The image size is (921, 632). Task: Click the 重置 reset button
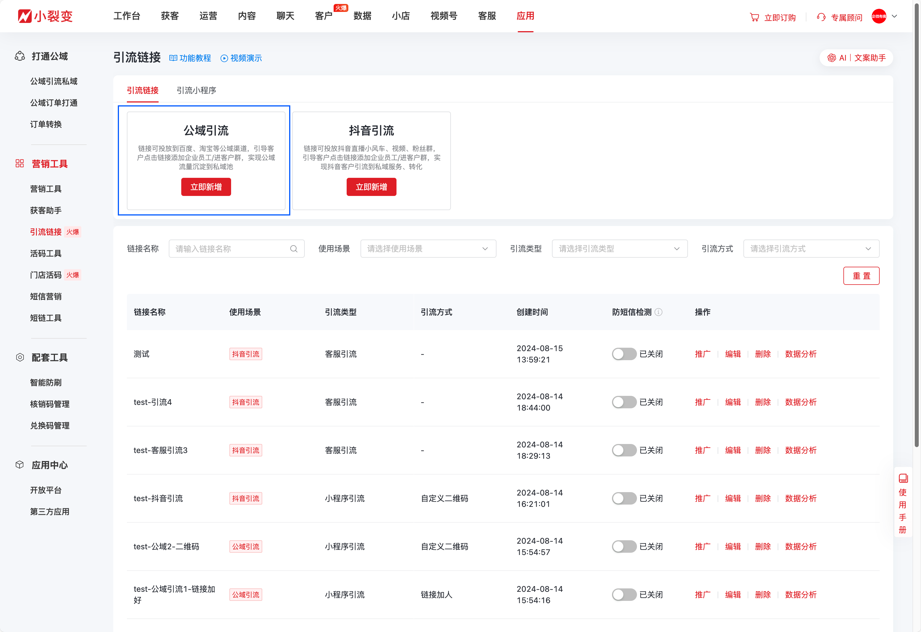[x=861, y=276]
